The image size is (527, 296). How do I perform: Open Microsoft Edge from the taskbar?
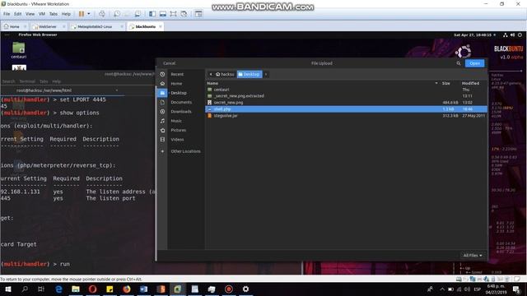tap(58, 289)
